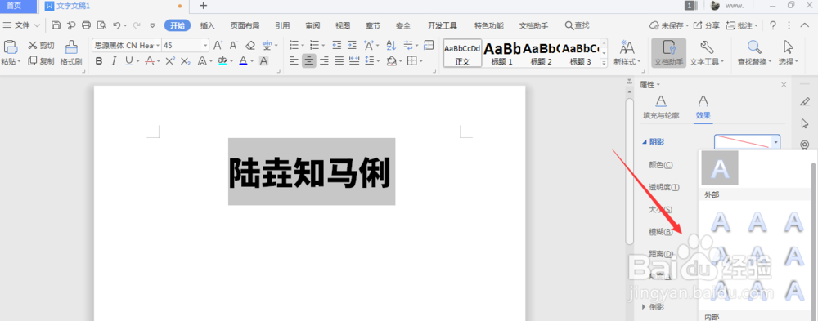
Task: Toggle center alignment
Action: point(309,61)
